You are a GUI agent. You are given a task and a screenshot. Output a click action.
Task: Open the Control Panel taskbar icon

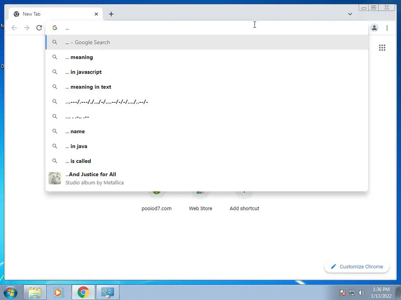107,292
